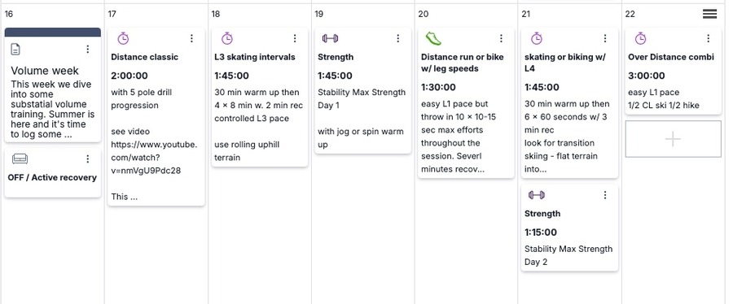Screen dimensions: 733x304
Task: Open options for Stability Max Strength Day 2
Action: (605, 195)
